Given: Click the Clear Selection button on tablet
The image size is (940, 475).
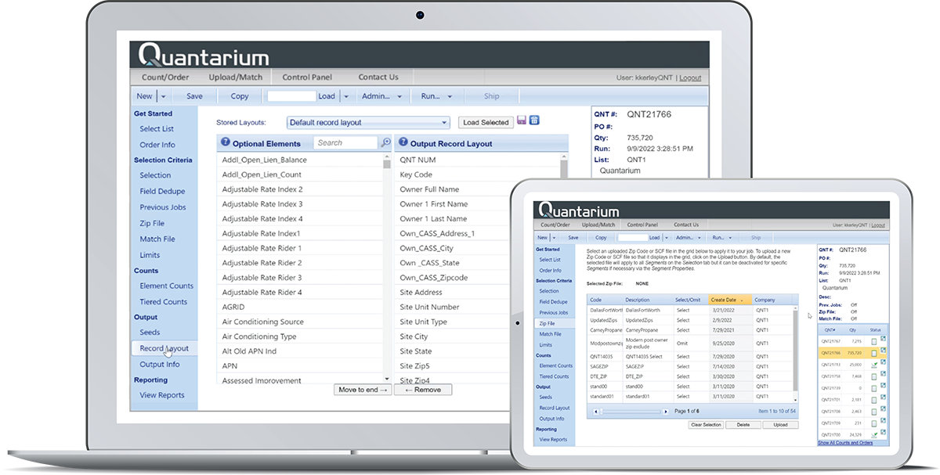Looking at the screenshot, I should tap(706, 425).
